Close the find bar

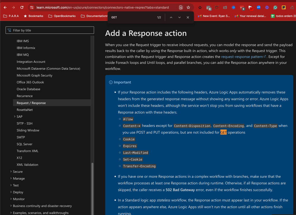click(188, 17)
